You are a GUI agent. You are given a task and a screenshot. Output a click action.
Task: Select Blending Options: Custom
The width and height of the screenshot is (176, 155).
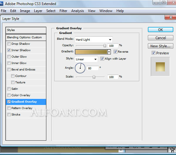(x=26, y=37)
